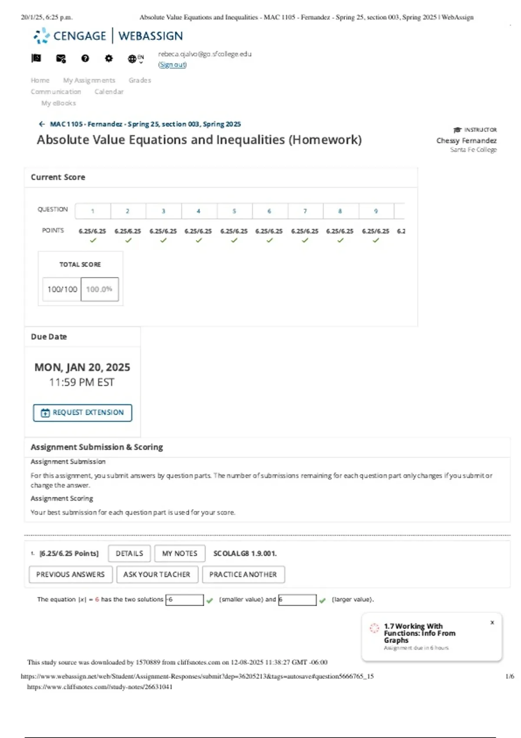Go to the Grades menu item
The image size is (521, 738).
(x=140, y=80)
